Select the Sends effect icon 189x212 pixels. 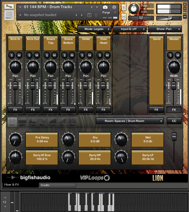[x=72, y=122]
